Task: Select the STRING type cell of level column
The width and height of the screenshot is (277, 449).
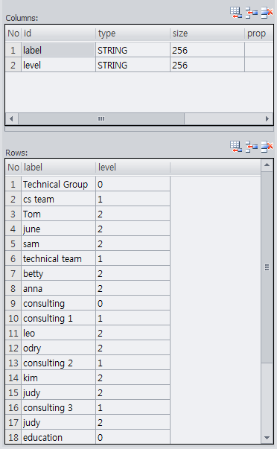Action: coord(133,65)
